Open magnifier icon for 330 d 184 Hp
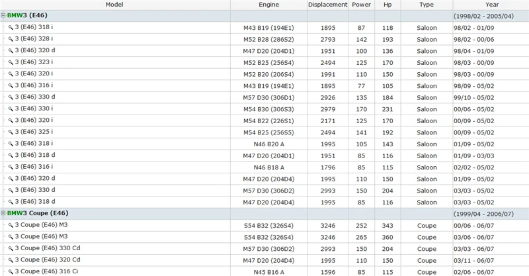 11,98
